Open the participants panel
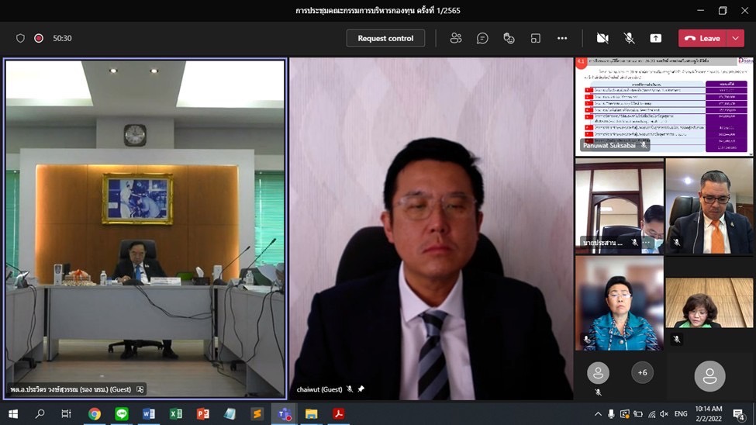This screenshot has width=756, height=425. coord(456,38)
